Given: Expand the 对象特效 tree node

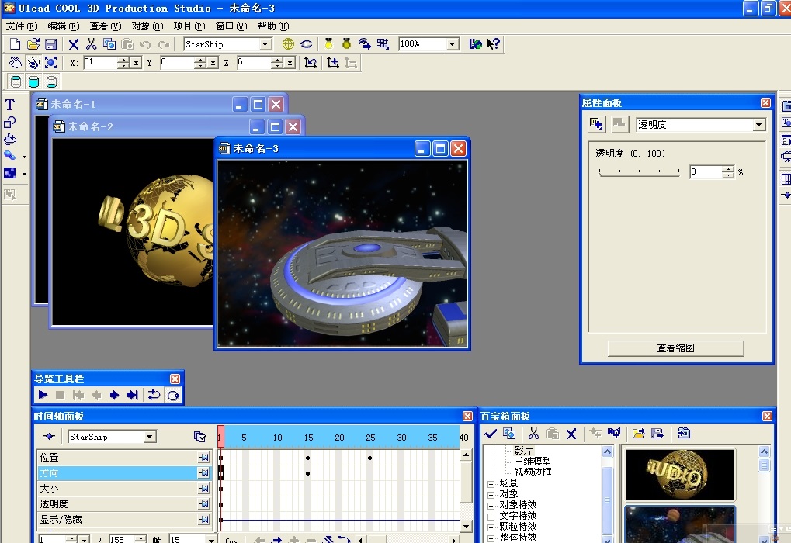Looking at the screenshot, I should 491,505.
